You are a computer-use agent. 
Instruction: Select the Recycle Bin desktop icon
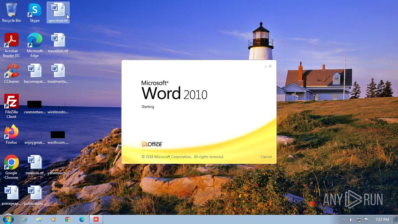click(12, 12)
